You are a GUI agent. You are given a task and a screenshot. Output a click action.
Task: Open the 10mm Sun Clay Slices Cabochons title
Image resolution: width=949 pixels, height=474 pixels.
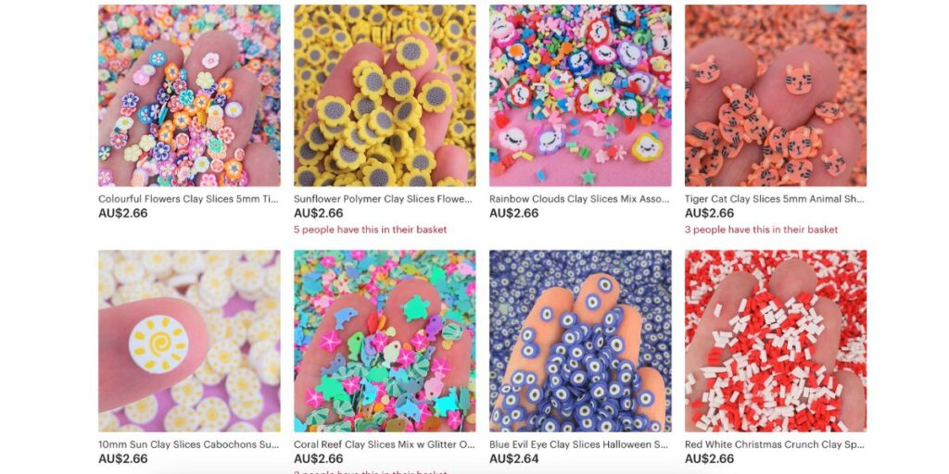click(189, 444)
